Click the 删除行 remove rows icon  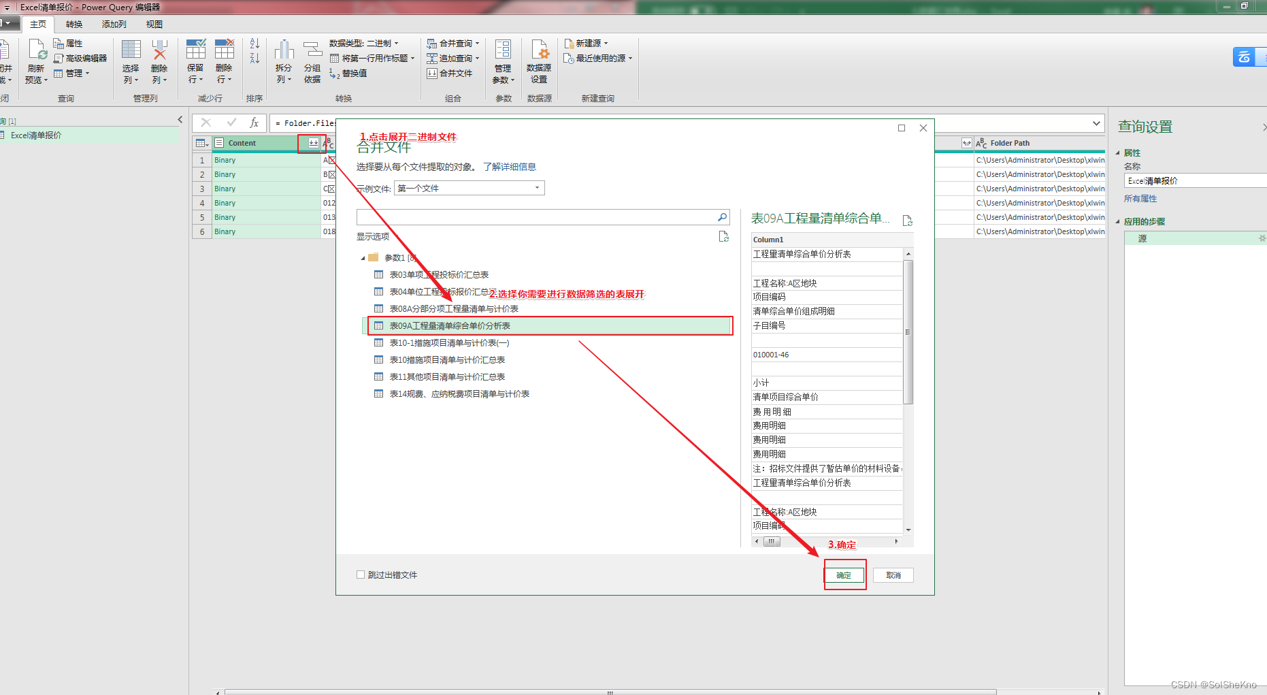(x=225, y=50)
